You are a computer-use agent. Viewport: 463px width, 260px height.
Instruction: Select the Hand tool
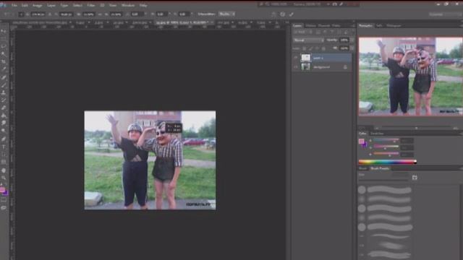tap(4, 170)
